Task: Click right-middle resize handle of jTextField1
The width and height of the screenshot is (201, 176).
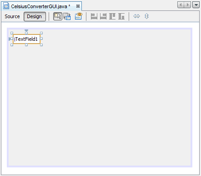Action: tap(41, 39)
